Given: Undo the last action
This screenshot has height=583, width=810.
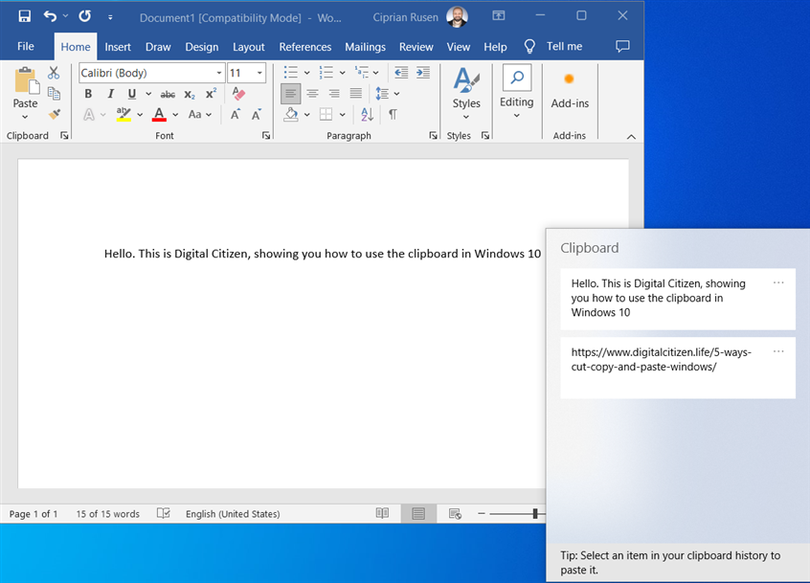Looking at the screenshot, I should pyautogui.click(x=50, y=16).
